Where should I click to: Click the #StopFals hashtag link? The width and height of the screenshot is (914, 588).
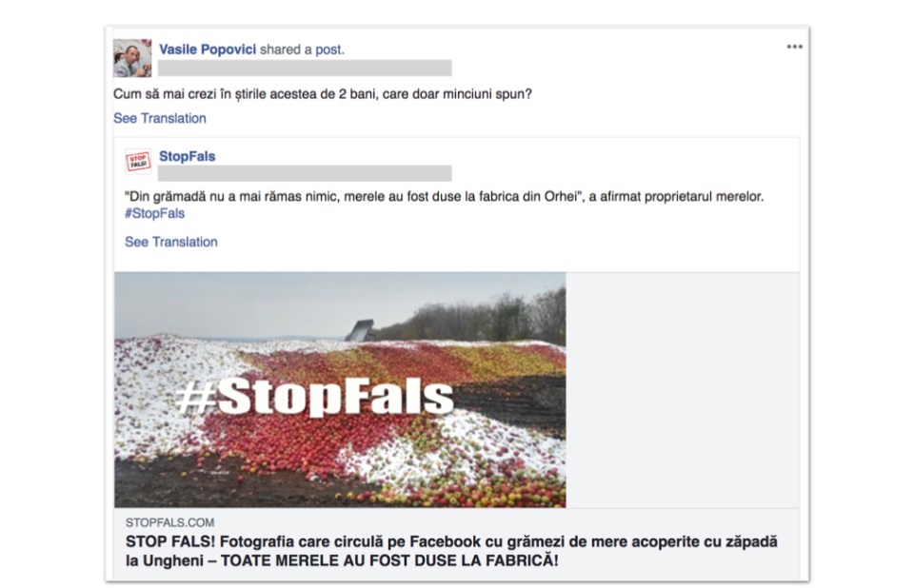click(x=154, y=213)
